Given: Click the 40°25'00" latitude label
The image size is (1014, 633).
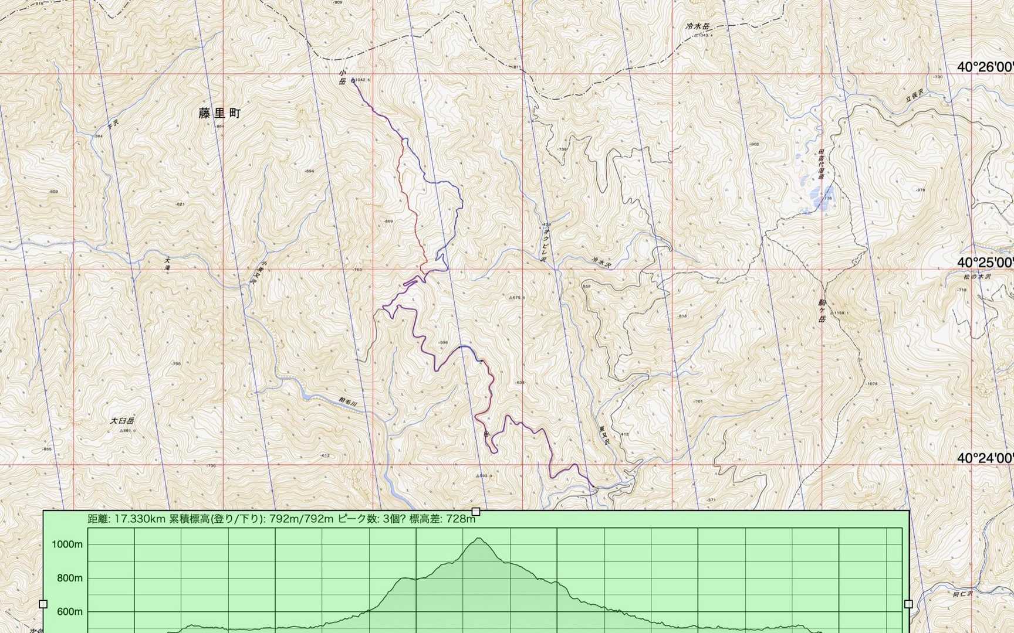Looking at the screenshot, I should pos(985,262).
